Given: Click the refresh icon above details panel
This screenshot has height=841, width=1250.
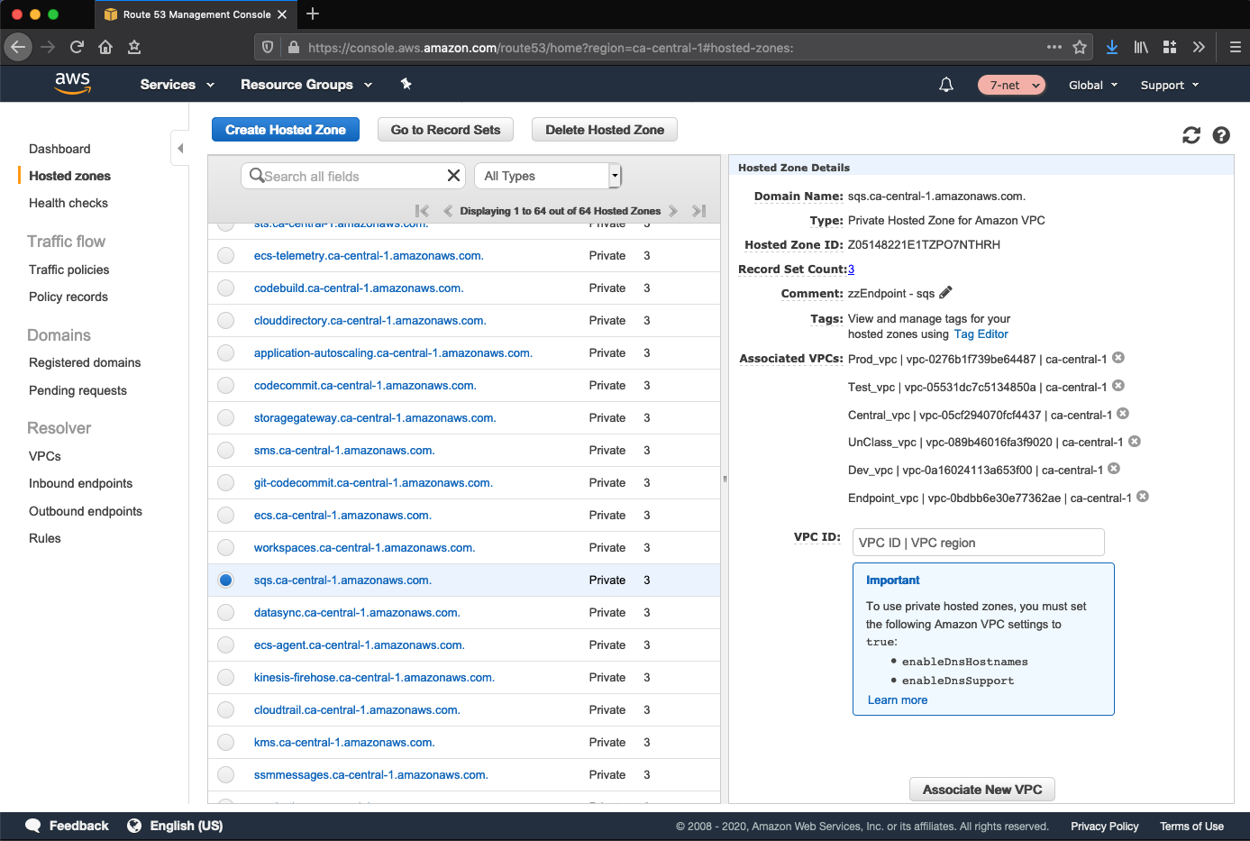Looking at the screenshot, I should pos(1191,135).
